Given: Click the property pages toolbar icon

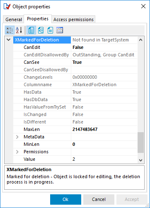Looking at the screenshot, I should click(x=60, y=30).
